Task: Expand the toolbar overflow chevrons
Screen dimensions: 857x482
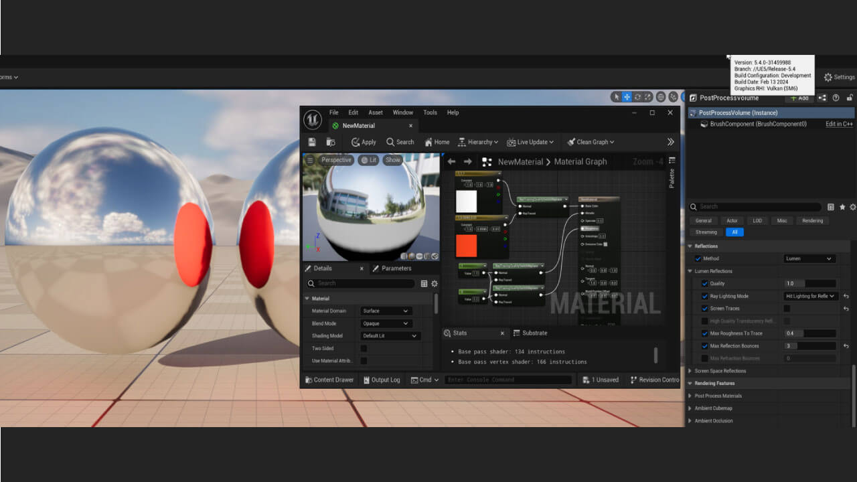Action: pyautogui.click(x=670, y=142)
